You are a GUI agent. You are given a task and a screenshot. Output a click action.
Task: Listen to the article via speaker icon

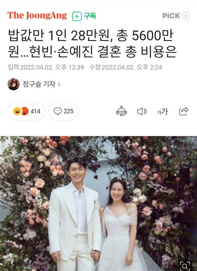pos(142,112)
